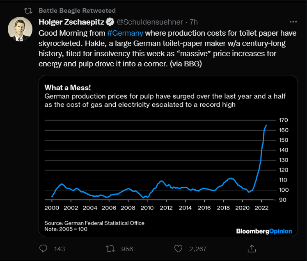Open the three-dot more options menu
307x261 pixels.
[293, 22]
